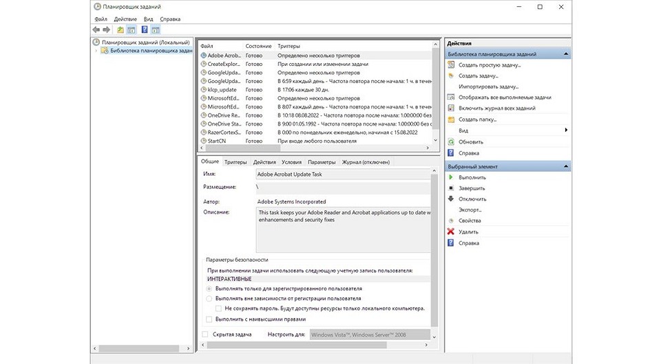Open the Действие menu
This screenshot has height=364, width=661.
125,19
